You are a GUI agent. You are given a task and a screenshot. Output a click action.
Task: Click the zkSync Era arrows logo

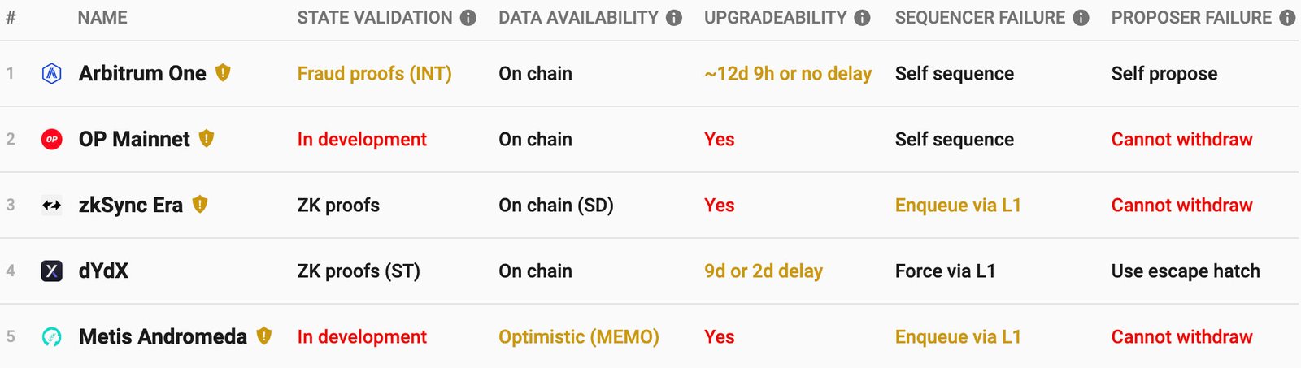tap(52, 206)
